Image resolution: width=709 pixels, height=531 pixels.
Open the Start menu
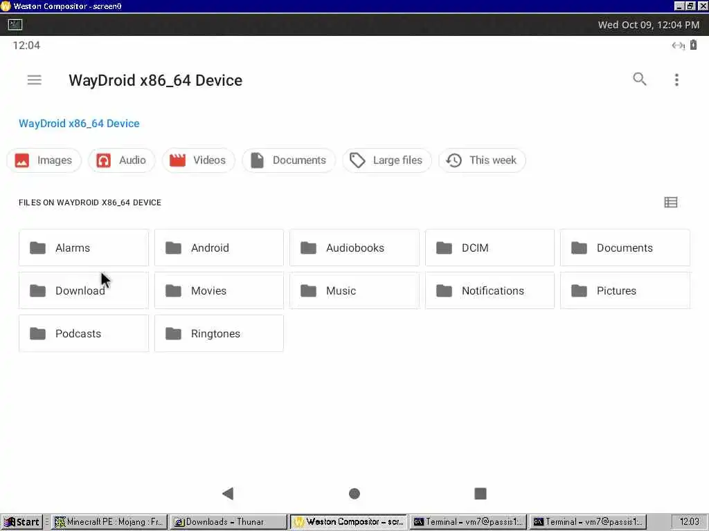click(21, 522)
